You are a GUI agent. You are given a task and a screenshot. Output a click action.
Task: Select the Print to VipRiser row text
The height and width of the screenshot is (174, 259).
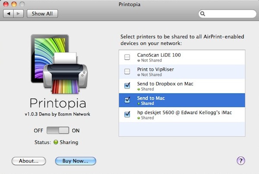tap(155, 69)
